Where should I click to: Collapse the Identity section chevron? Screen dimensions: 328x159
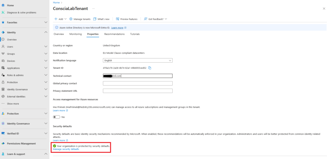46,33
